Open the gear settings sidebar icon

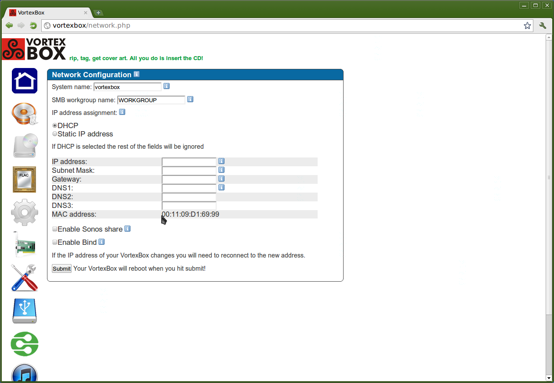pos(25,212)
